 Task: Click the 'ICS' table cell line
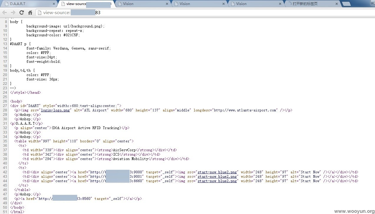pyautogui.click(x=91, y=154)
